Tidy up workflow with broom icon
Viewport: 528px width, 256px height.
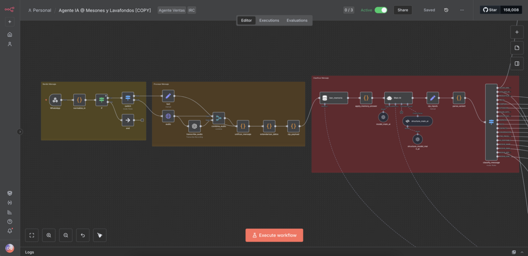(100, 235)
